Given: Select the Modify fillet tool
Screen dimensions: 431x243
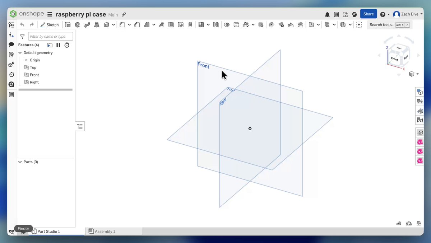Looking at the screenshot, I should [x=272, y=25].
